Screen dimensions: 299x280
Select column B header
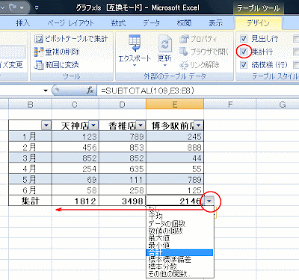click(30, 104)
